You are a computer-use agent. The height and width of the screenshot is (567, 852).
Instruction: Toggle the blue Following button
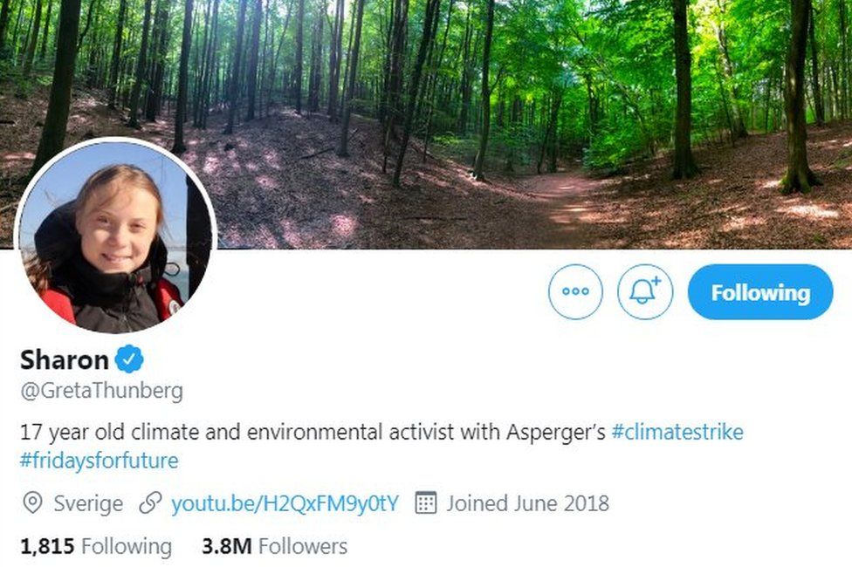point(759,292)
